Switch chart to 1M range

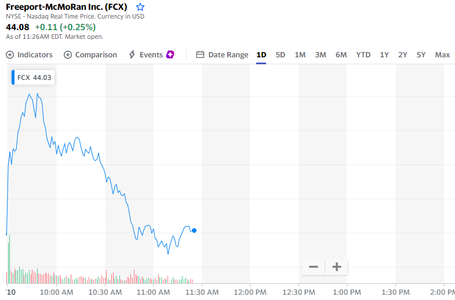(x=300, y=54)
